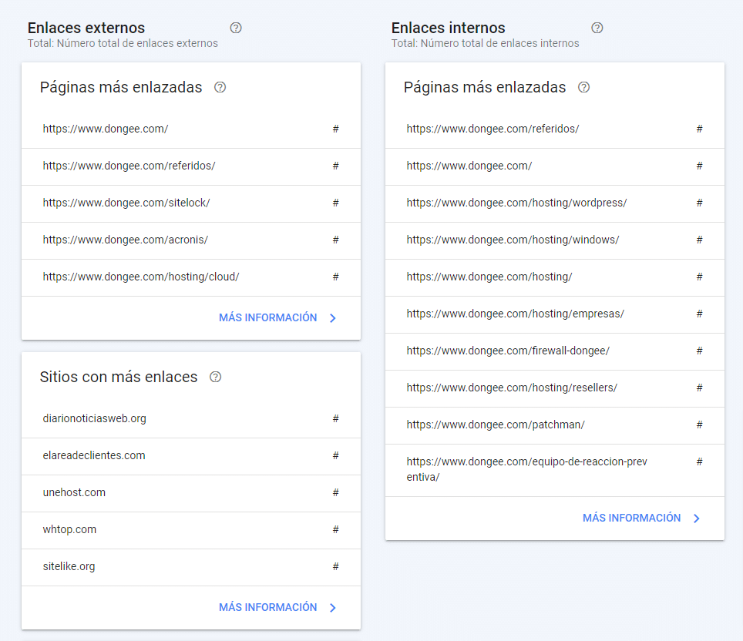This screenshot has height=641, width=743.
Task: Click # count for patchman row
Action: (x=699, y=425)
